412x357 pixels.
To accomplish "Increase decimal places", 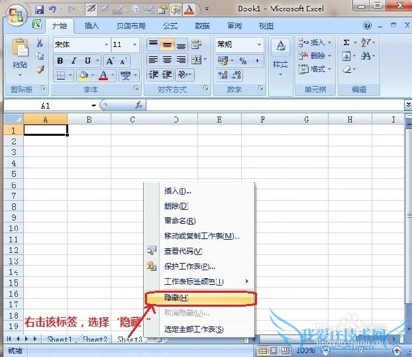I will 223,75.
